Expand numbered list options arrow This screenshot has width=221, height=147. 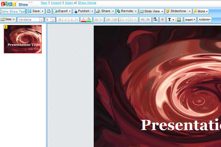(x=136, y=20)
